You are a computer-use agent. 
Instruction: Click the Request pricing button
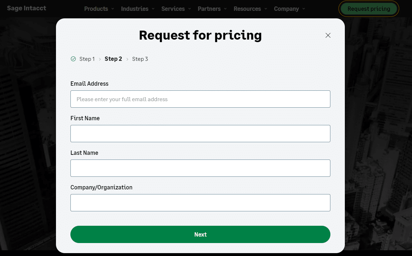[x=368, y=9]
